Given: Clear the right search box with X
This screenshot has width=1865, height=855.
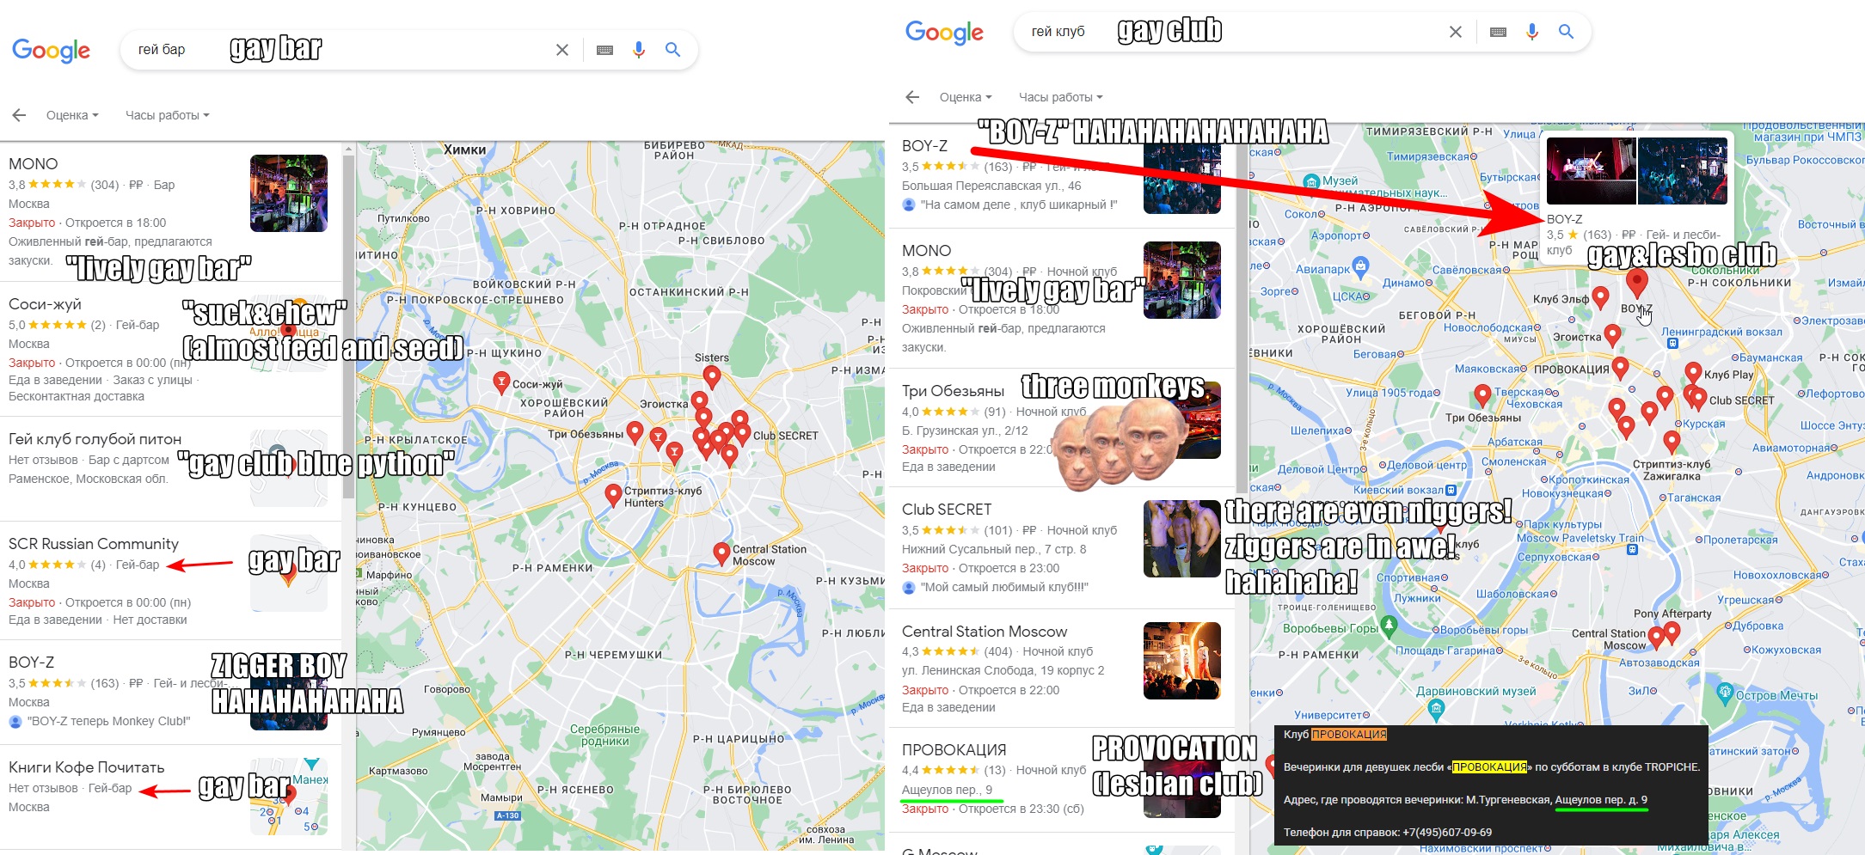Looking at the screenshot, I should click(x=1456, y=32).
